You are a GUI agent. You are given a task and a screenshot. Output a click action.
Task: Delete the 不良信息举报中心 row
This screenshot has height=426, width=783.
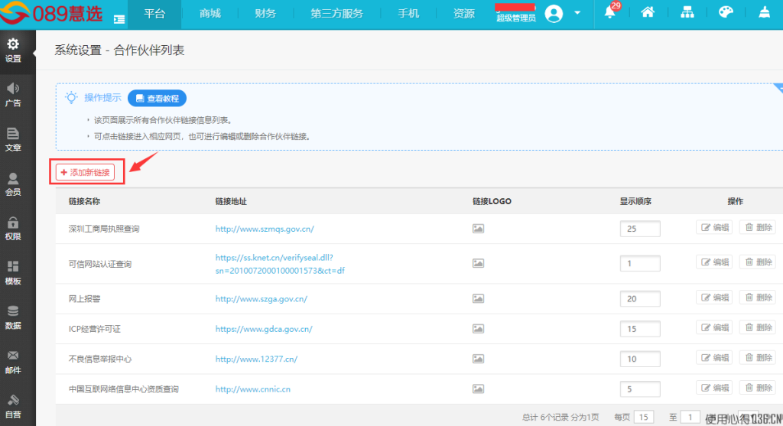click(x=758, y=358)
